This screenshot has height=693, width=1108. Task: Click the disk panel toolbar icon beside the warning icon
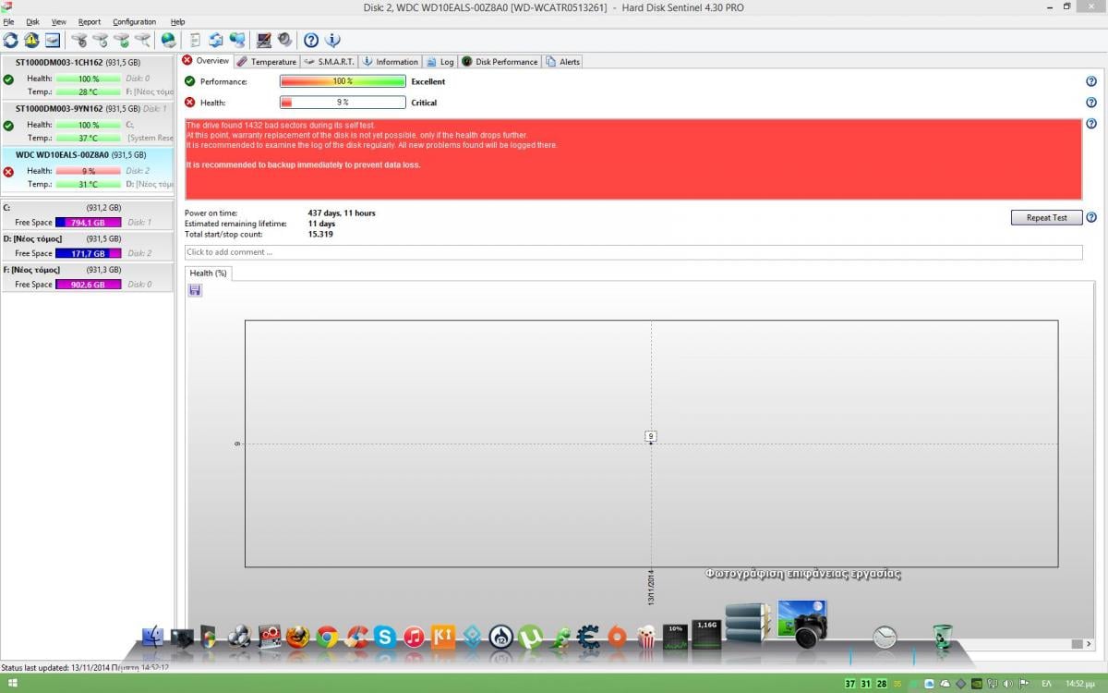tap(53, 41)
